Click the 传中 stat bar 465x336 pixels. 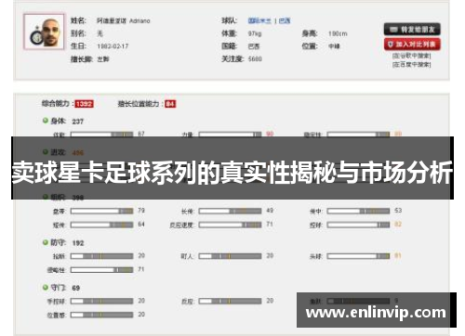pos(358,211)
